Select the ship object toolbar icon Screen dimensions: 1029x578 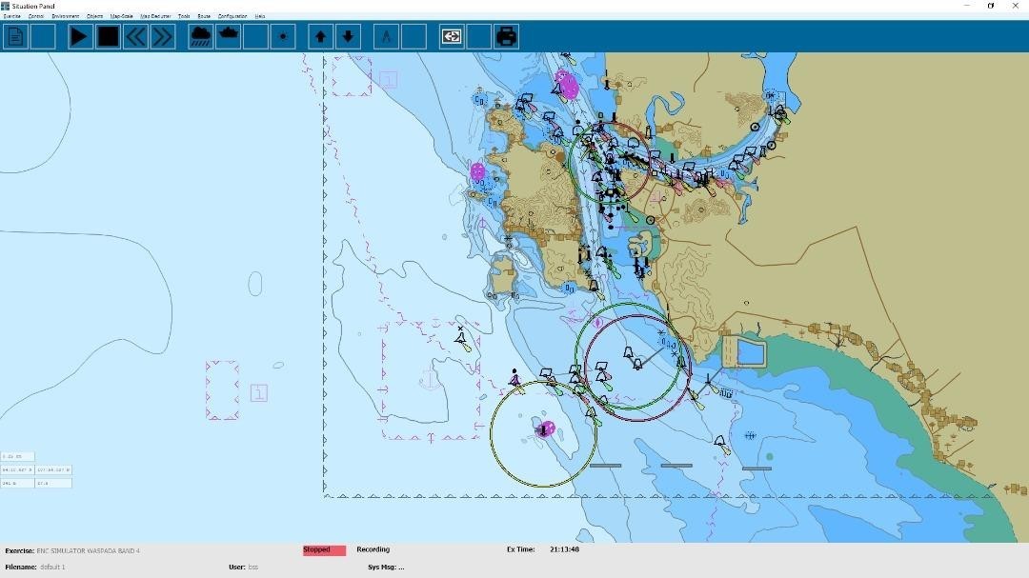(229, 37)
